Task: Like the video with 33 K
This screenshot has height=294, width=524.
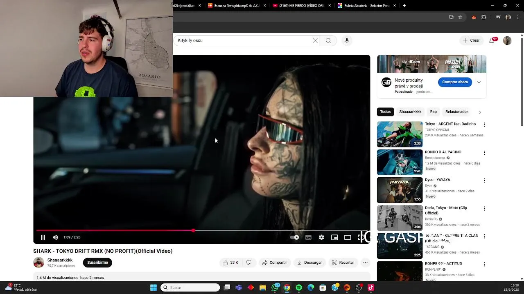Action: pos(230,263)
